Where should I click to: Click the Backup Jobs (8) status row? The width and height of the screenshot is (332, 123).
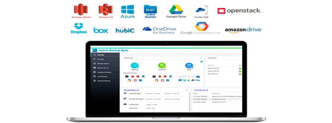tap(225, 68)
